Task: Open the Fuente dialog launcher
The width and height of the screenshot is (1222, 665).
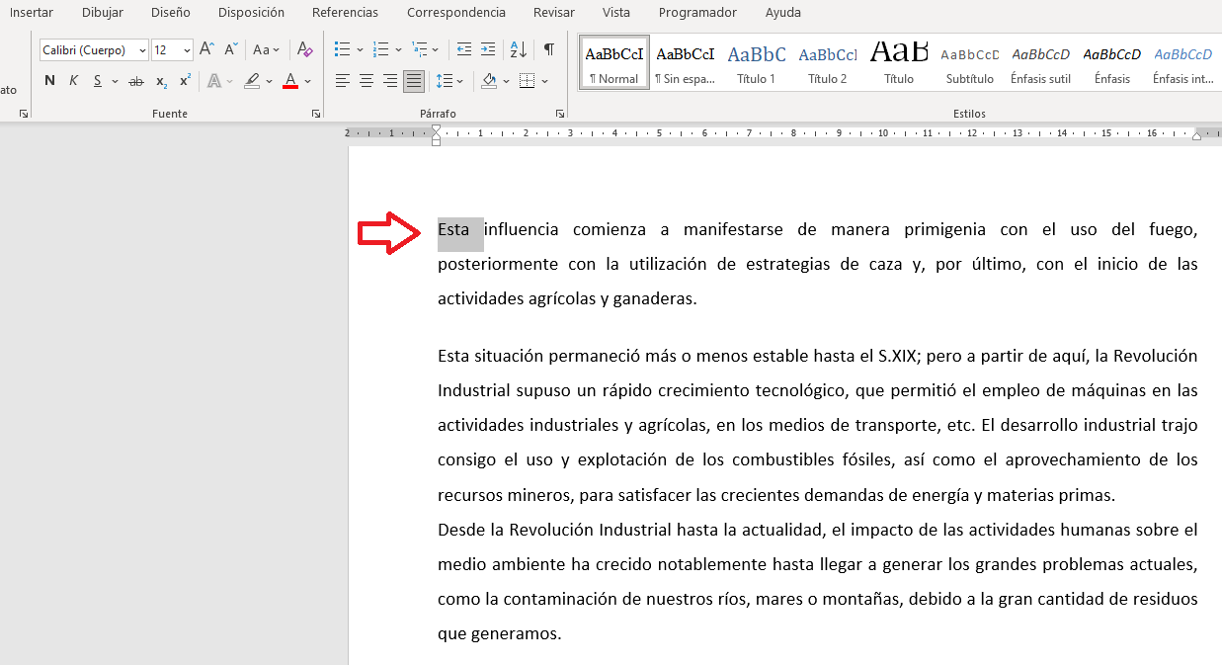Action: [316, 115]
